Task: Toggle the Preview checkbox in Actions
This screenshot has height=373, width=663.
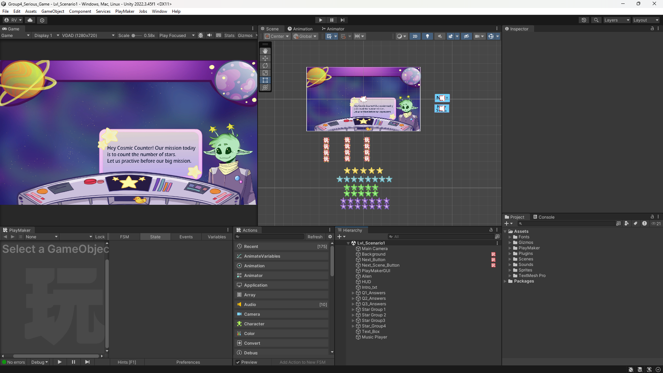Action: click(x=238, y=362)
